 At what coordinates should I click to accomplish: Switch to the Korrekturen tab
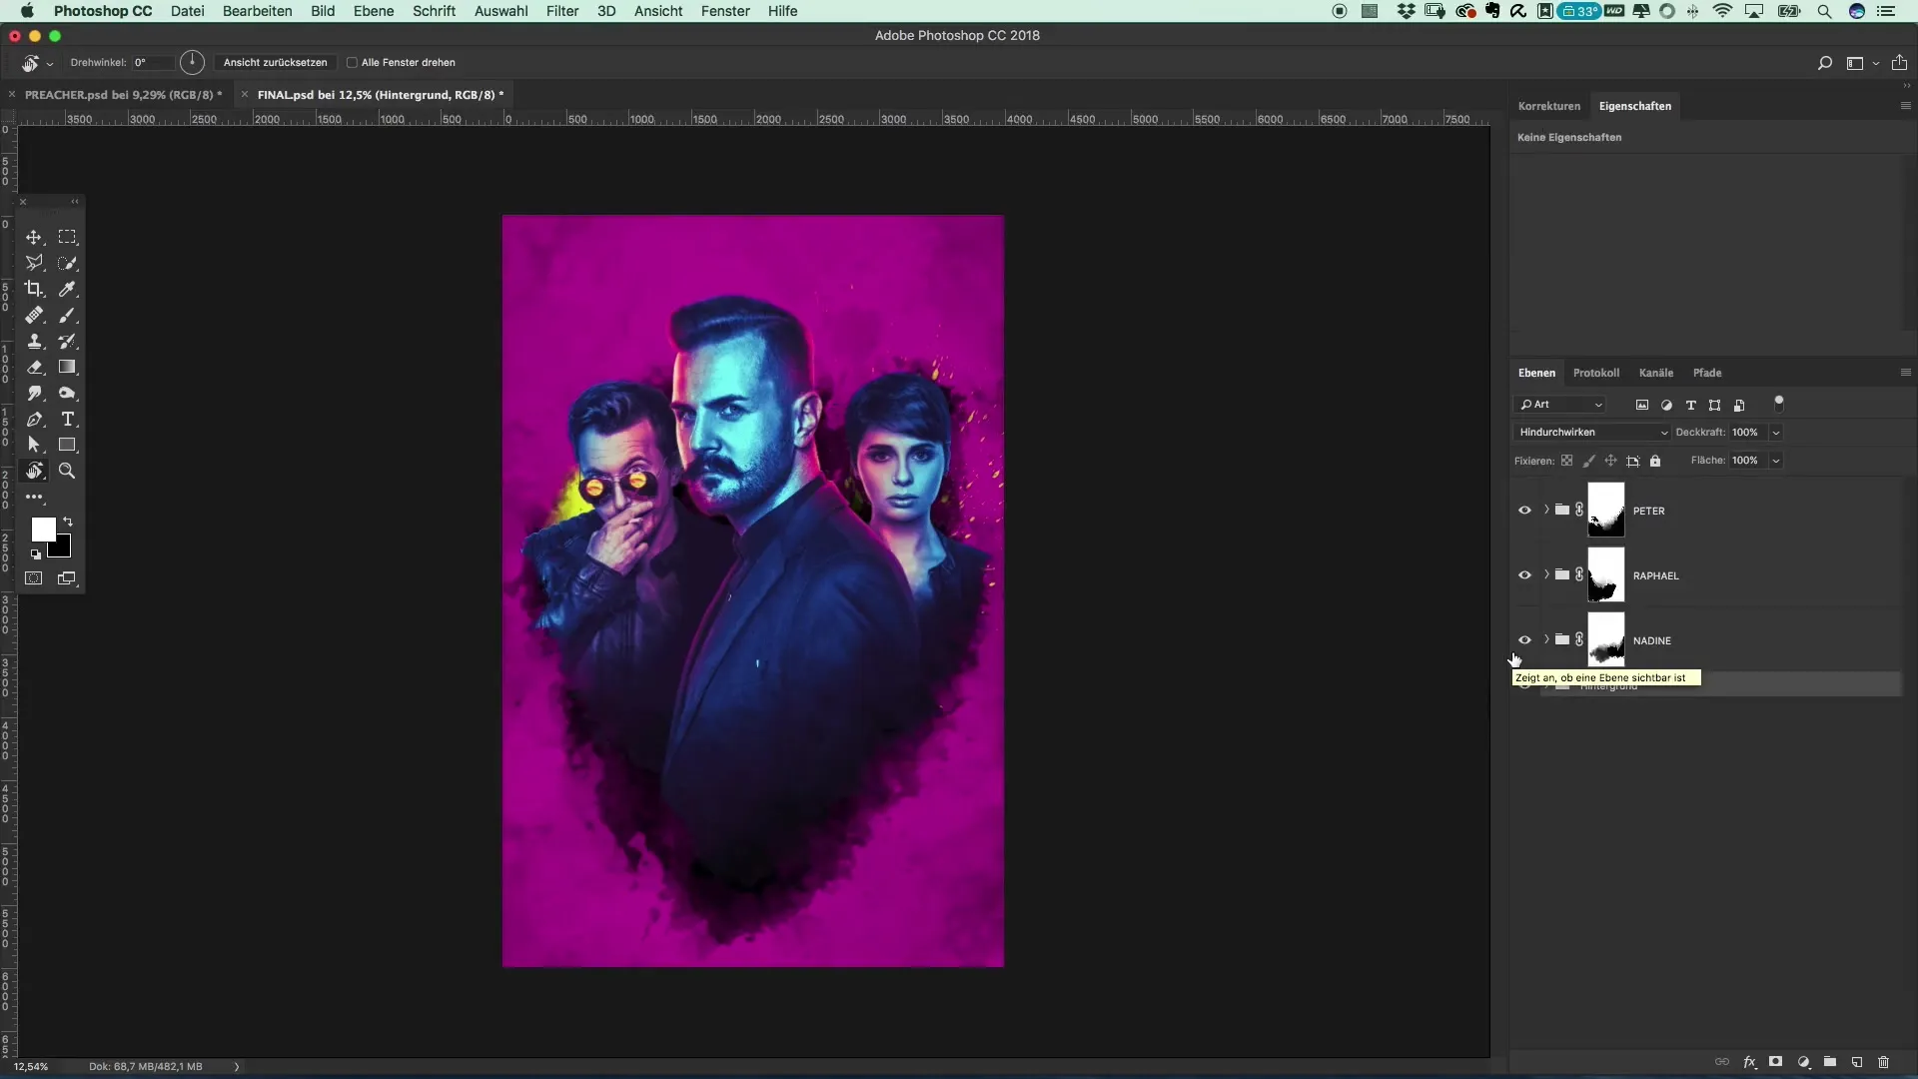pyautogui.click(x=1548, y=106)
